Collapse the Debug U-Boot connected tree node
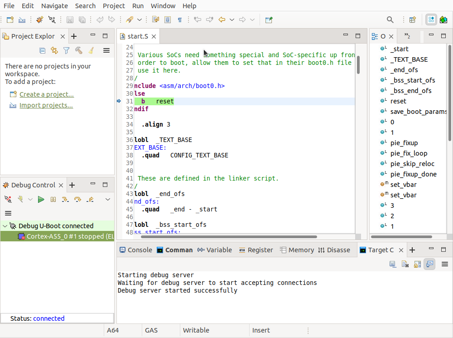 click(x=5, y=226)
